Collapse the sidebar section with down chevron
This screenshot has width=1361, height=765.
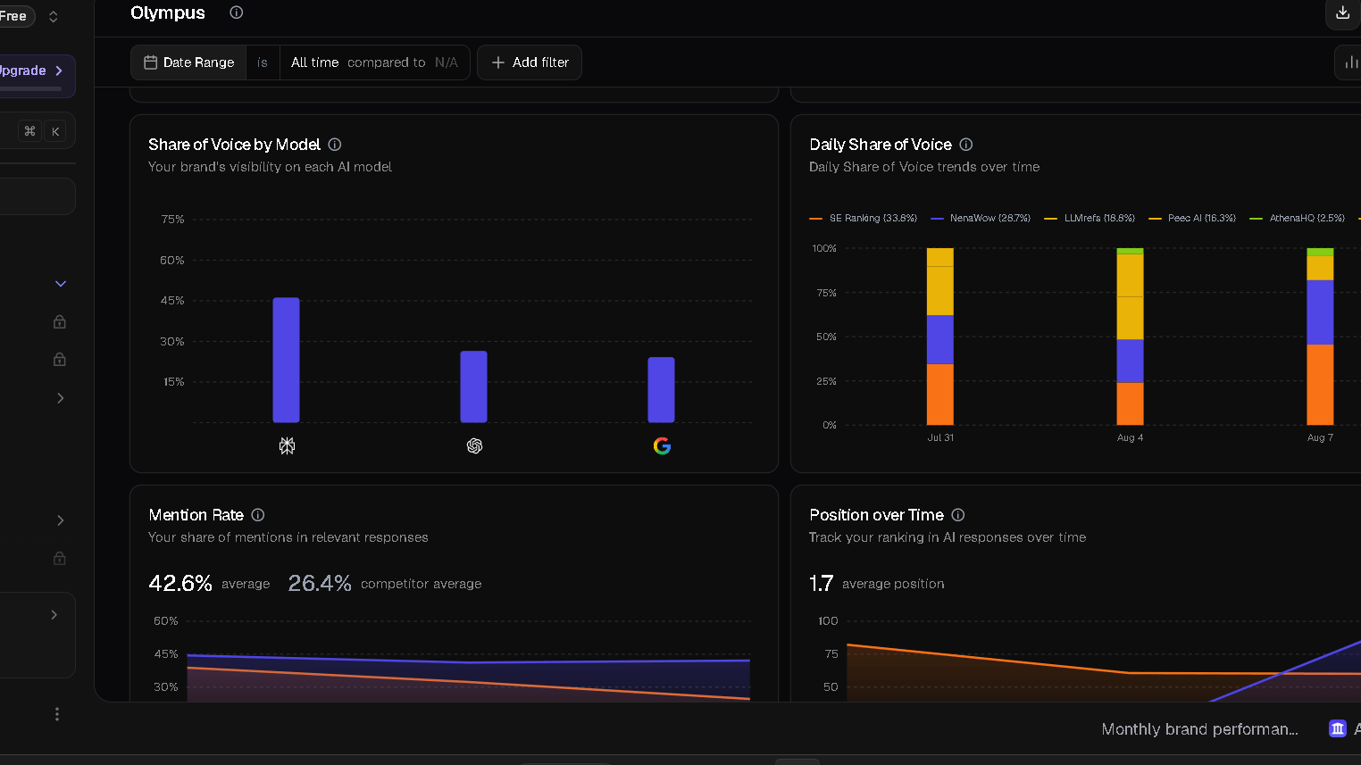click(x=61, y=284)
